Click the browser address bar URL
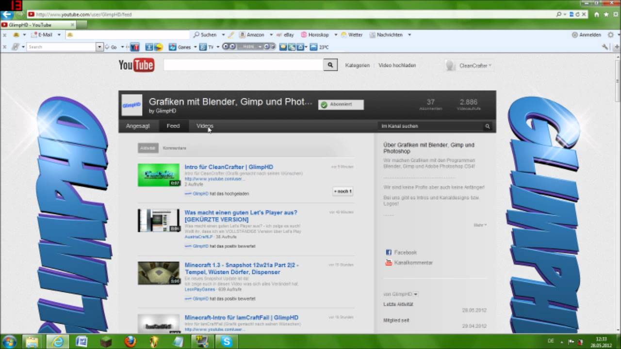Viewport: 621px width, 349px height. pyautogui.click(x=84, y=15)
